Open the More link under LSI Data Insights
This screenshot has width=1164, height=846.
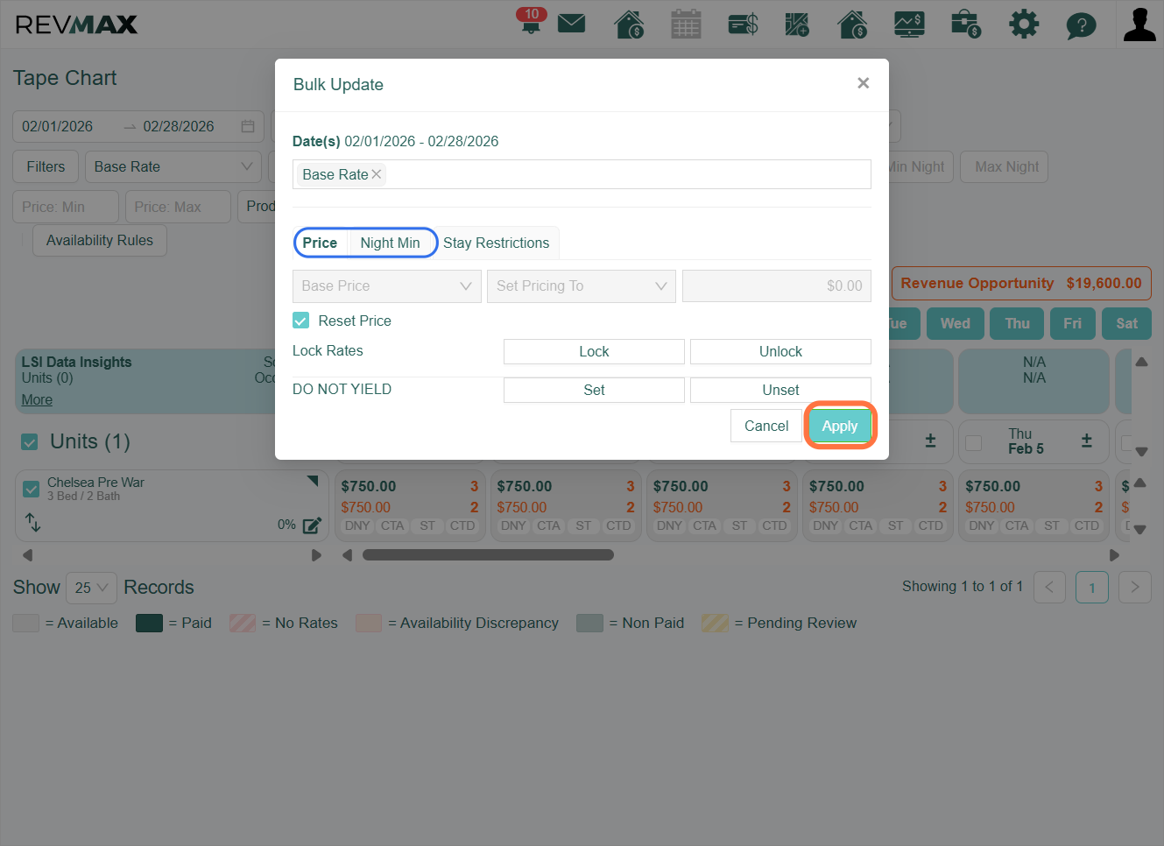[37, 399]
